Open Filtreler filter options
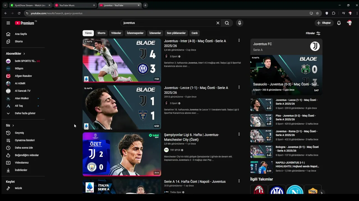Screen dimensions: 359x201 (313, 33)
